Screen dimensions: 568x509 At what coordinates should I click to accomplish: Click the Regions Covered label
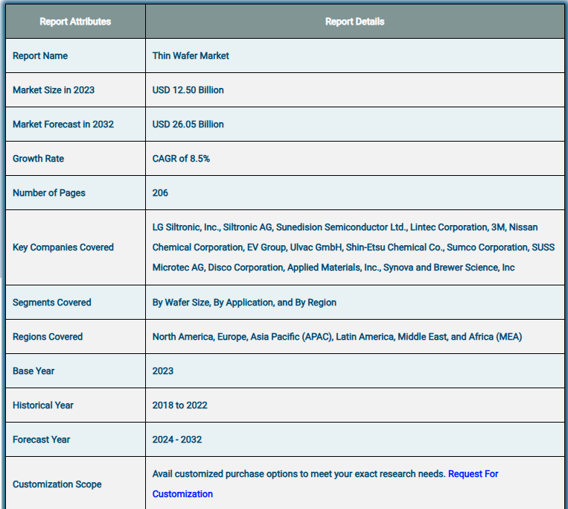[x=48, y=337]
